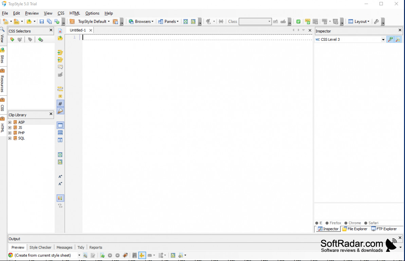Toggle the horizontal split editor layout button
This screenshot has width=405, height=261.
click(60, 133)
